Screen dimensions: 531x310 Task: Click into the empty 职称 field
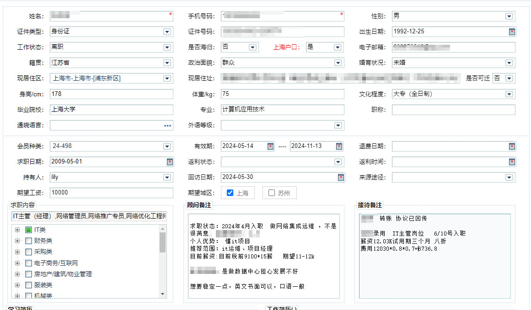coord(453,110)
